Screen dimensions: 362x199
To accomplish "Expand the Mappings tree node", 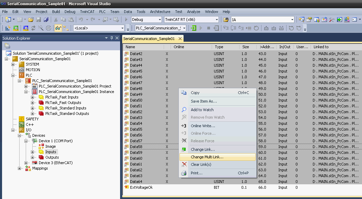I will [20, 168].
